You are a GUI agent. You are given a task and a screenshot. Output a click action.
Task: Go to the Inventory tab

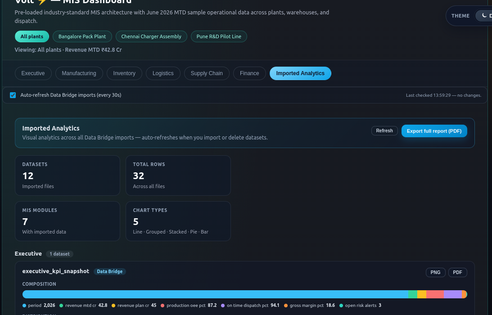coord(124,73)
